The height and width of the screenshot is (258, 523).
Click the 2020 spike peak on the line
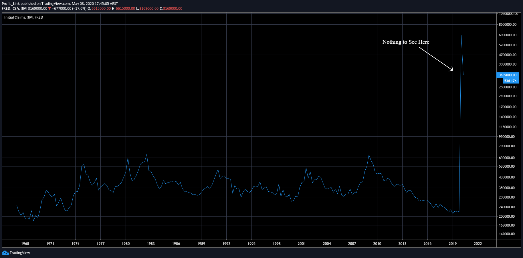[461, 35]
